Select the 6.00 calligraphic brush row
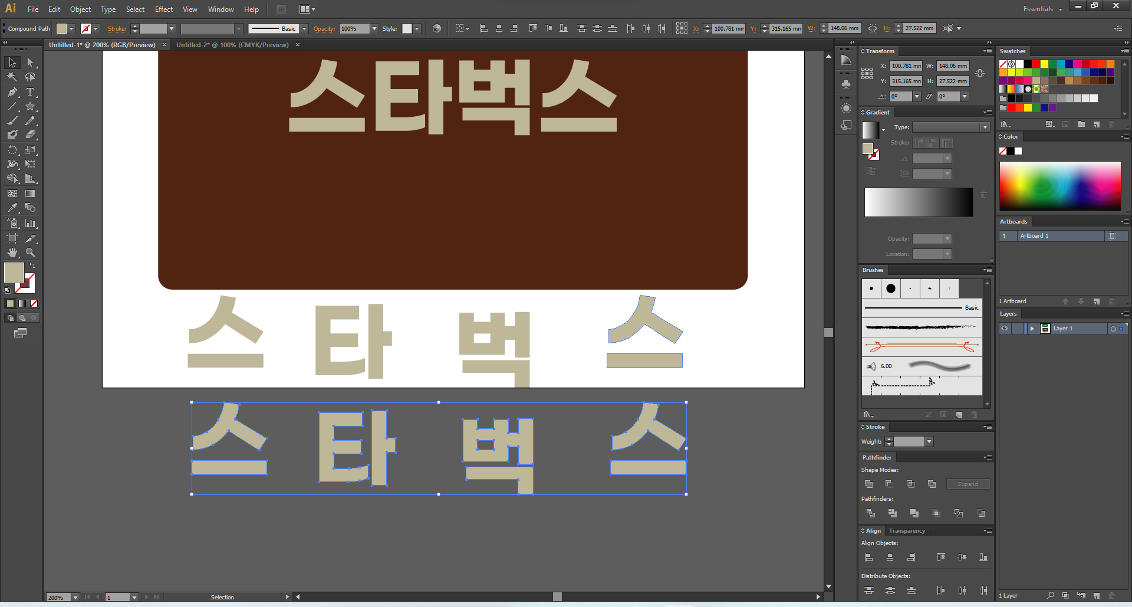This screenshot has height=607, width=1132. click(922, 366)
